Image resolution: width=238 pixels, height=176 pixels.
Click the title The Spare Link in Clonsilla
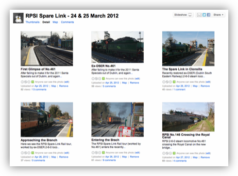pyautogui.click(x=182, y=69)
